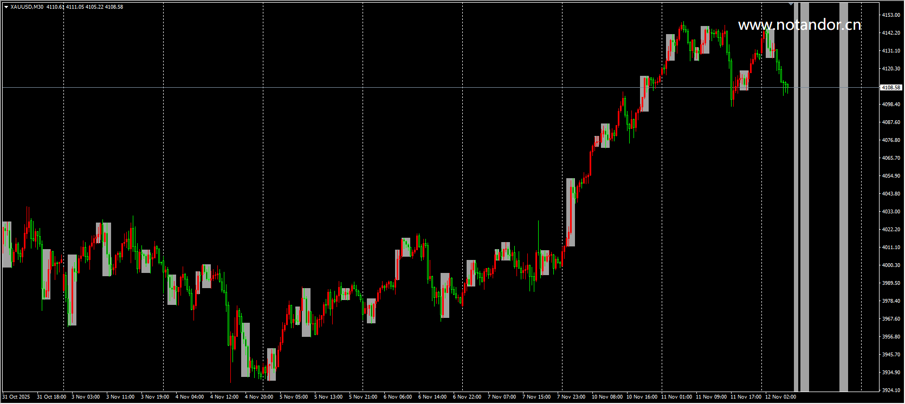This screenshot has height=404, width=905.
Task: Click the 3934.90 price axis label
Action: [x=891, y=373]
